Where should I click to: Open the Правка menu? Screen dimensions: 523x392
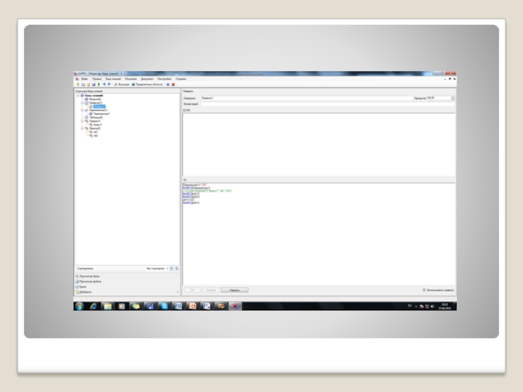pyautogui.click(x=97, y=79)
